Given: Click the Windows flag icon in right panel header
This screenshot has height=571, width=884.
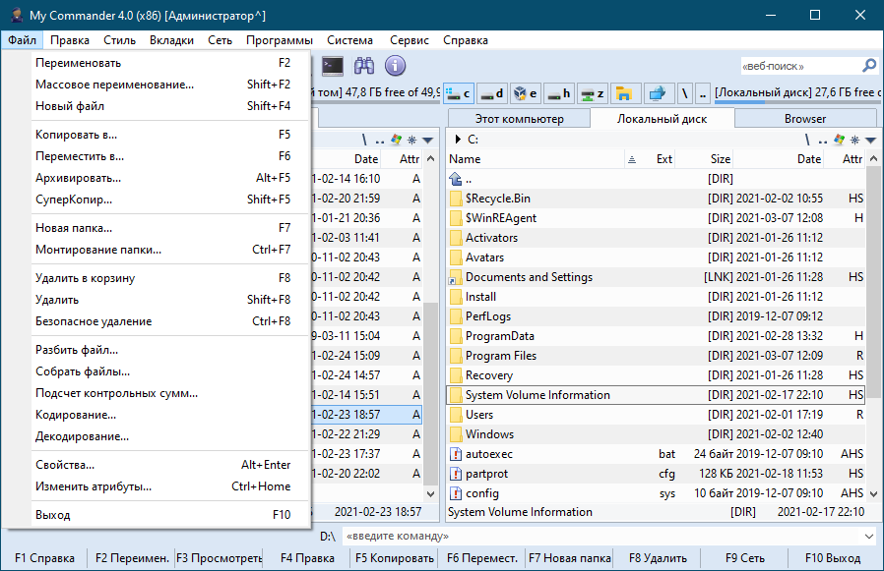Looking at the screenshot, I should tap(840, 140).
